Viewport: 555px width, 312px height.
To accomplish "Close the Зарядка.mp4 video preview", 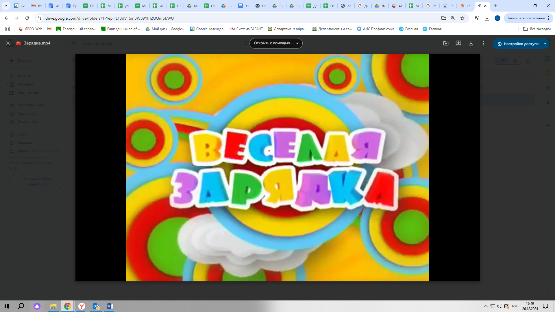I will point(8,43).
